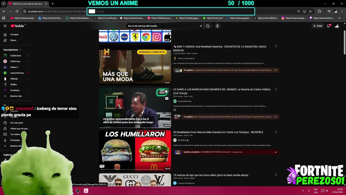Open the notifications bell

[x=328, y=26]
